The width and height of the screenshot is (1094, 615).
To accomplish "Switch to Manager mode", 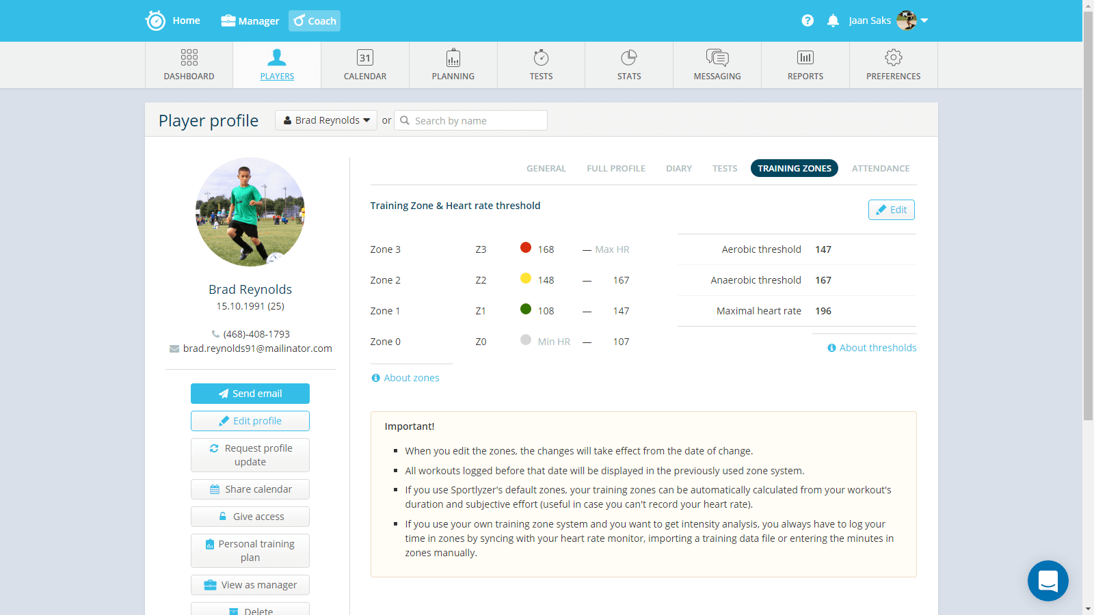I will point(250,21).
